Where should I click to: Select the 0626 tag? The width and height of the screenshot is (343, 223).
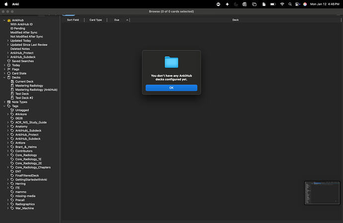click(x=19, y=118)
